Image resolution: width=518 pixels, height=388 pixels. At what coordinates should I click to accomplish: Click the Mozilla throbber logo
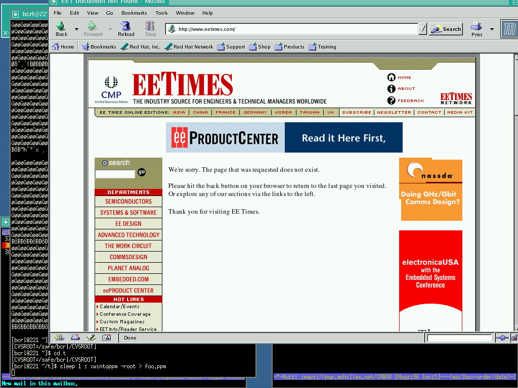[509, 29]
